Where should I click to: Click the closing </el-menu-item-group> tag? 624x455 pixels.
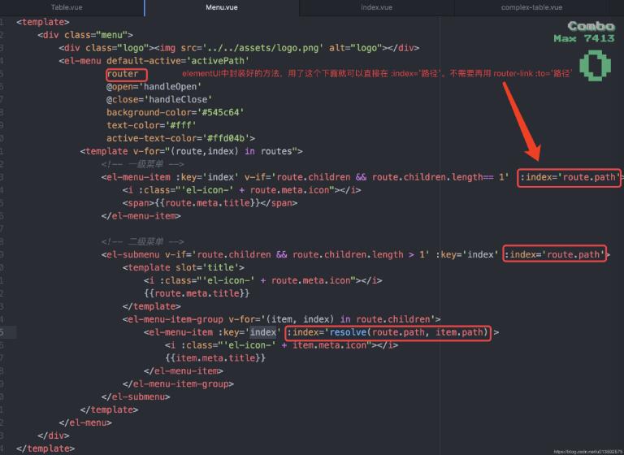(x=178, y=383)
